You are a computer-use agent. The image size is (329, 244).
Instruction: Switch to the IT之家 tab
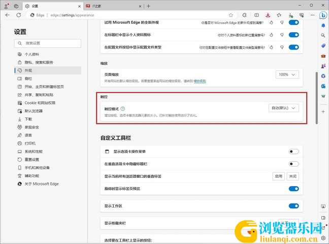113,6
